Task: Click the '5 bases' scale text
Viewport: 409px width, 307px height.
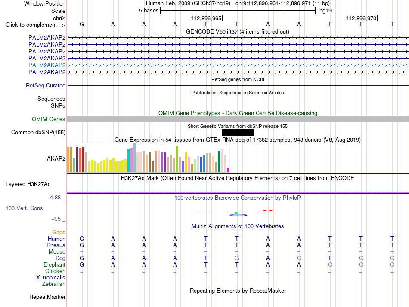Action: 149,11
